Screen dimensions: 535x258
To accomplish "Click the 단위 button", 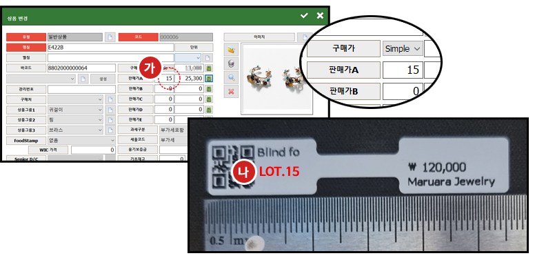I will tap(194, 48).
